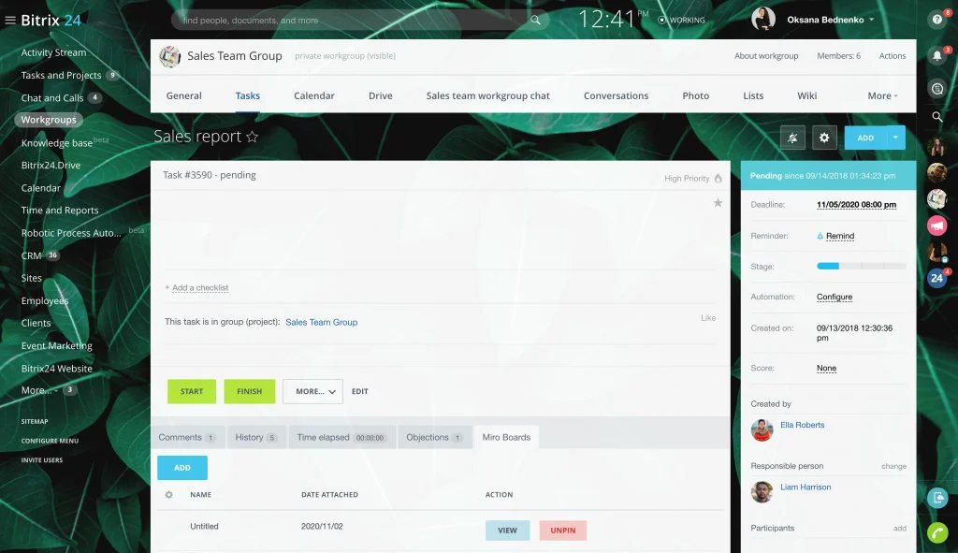Click the gear icon in Miro Boards table

tap(169, 495)
